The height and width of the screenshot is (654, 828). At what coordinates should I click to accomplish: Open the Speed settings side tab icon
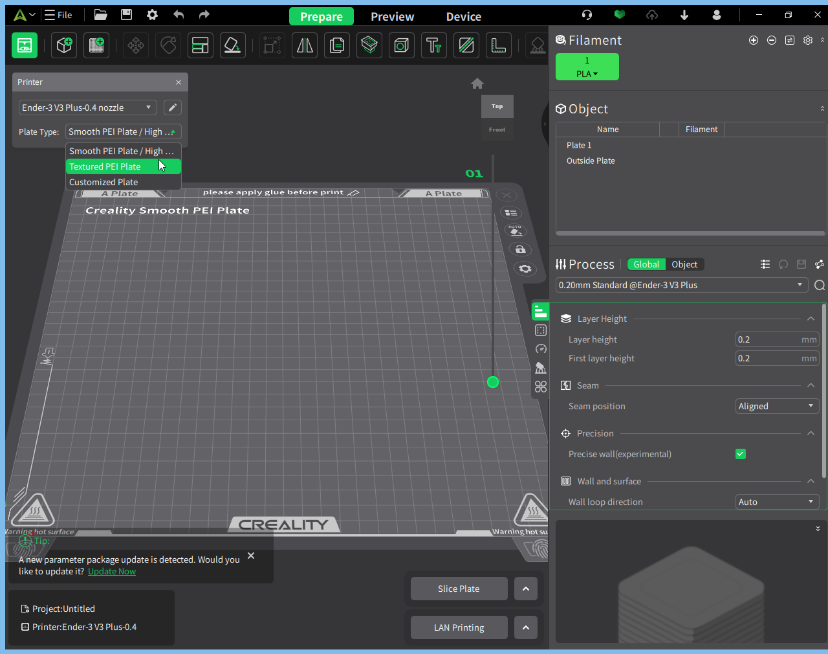point(541,349)
